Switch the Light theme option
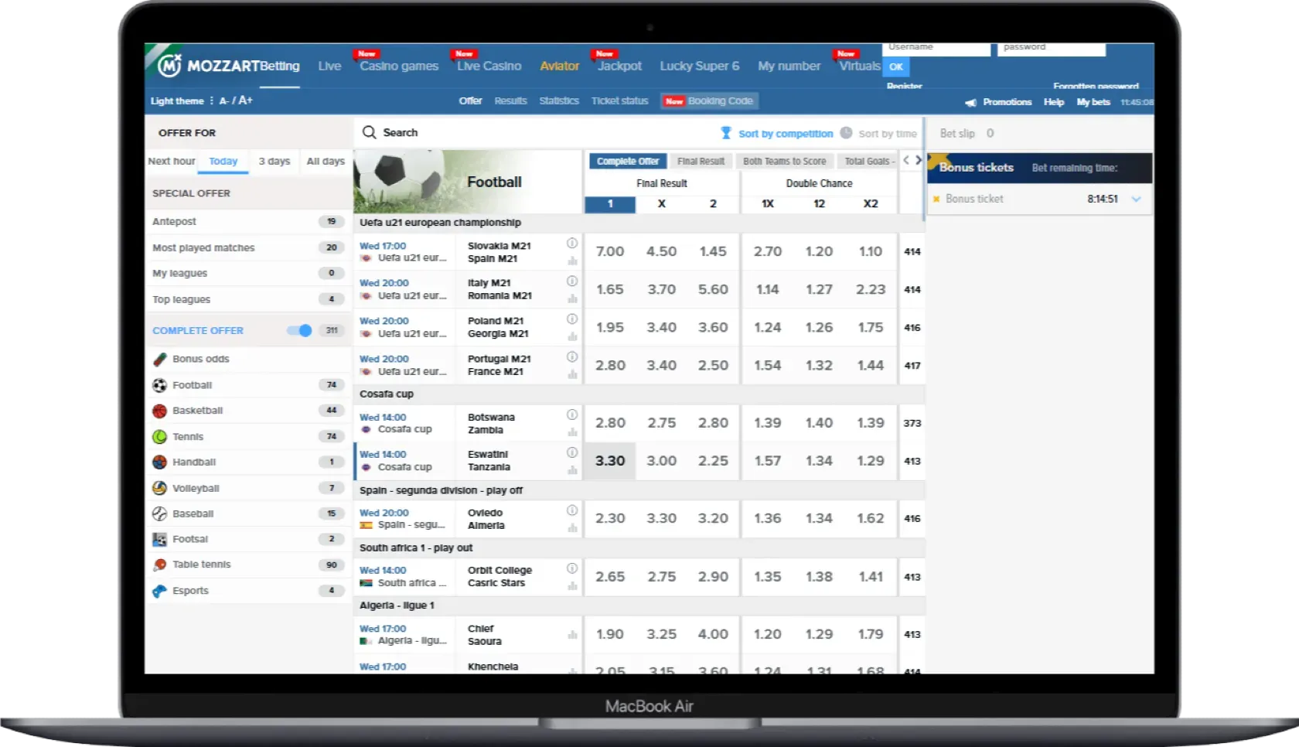 (x=177, y=101)
